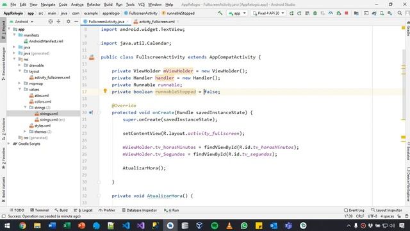
Task: Expand the java folder
Action: coord(14,47)
